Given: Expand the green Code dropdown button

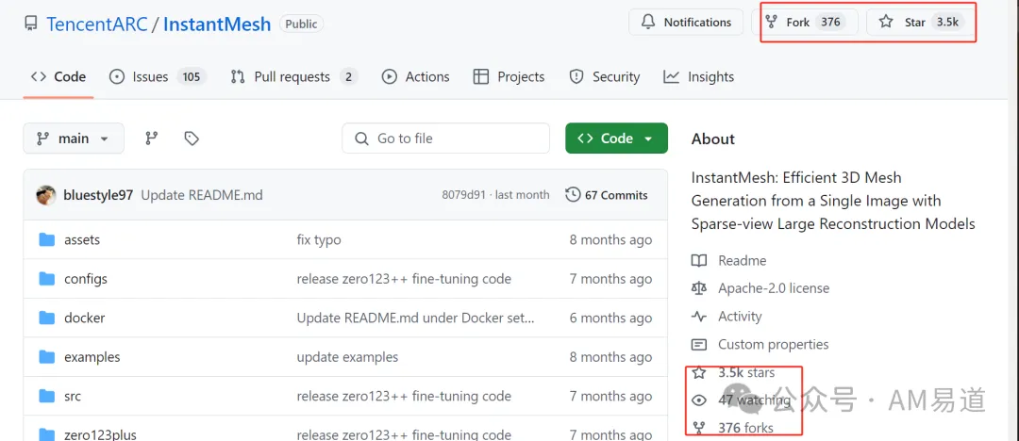Looking at the screenshot, I should [x=616, y=139].
